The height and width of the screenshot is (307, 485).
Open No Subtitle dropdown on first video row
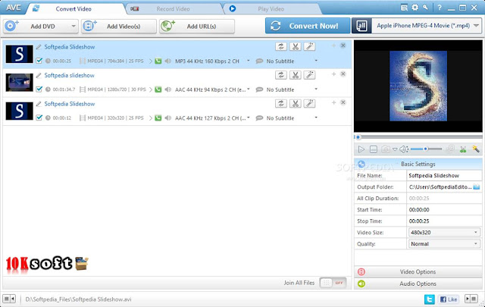tap(316, 61)
